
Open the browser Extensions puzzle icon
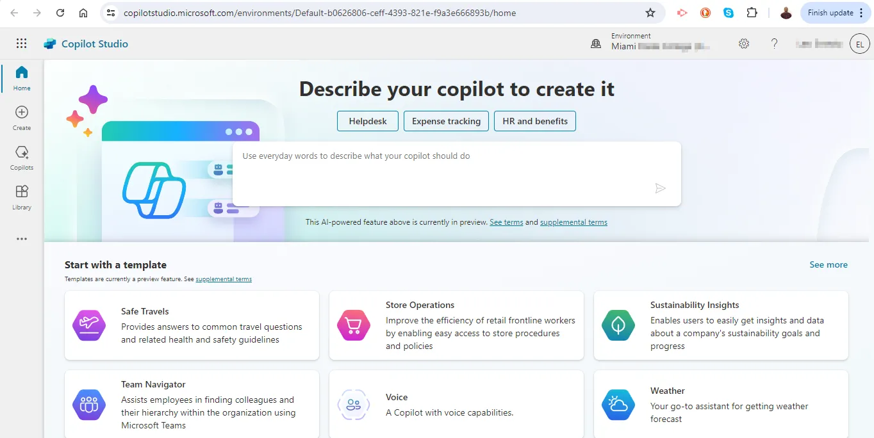pyautogui.click(x=752, y=13)
